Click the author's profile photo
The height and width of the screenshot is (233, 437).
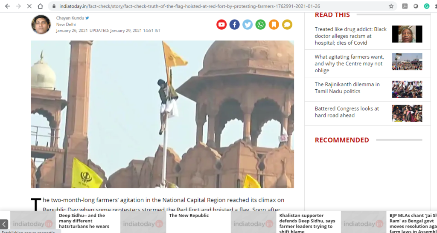click(41, 24)
